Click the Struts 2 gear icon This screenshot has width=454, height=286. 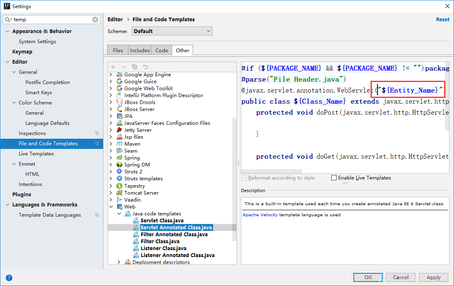pos(119,172)
